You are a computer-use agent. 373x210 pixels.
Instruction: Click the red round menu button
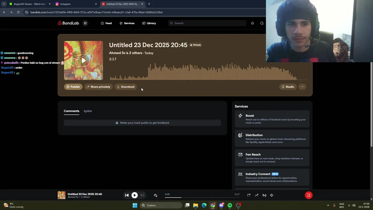pos(309,195)
